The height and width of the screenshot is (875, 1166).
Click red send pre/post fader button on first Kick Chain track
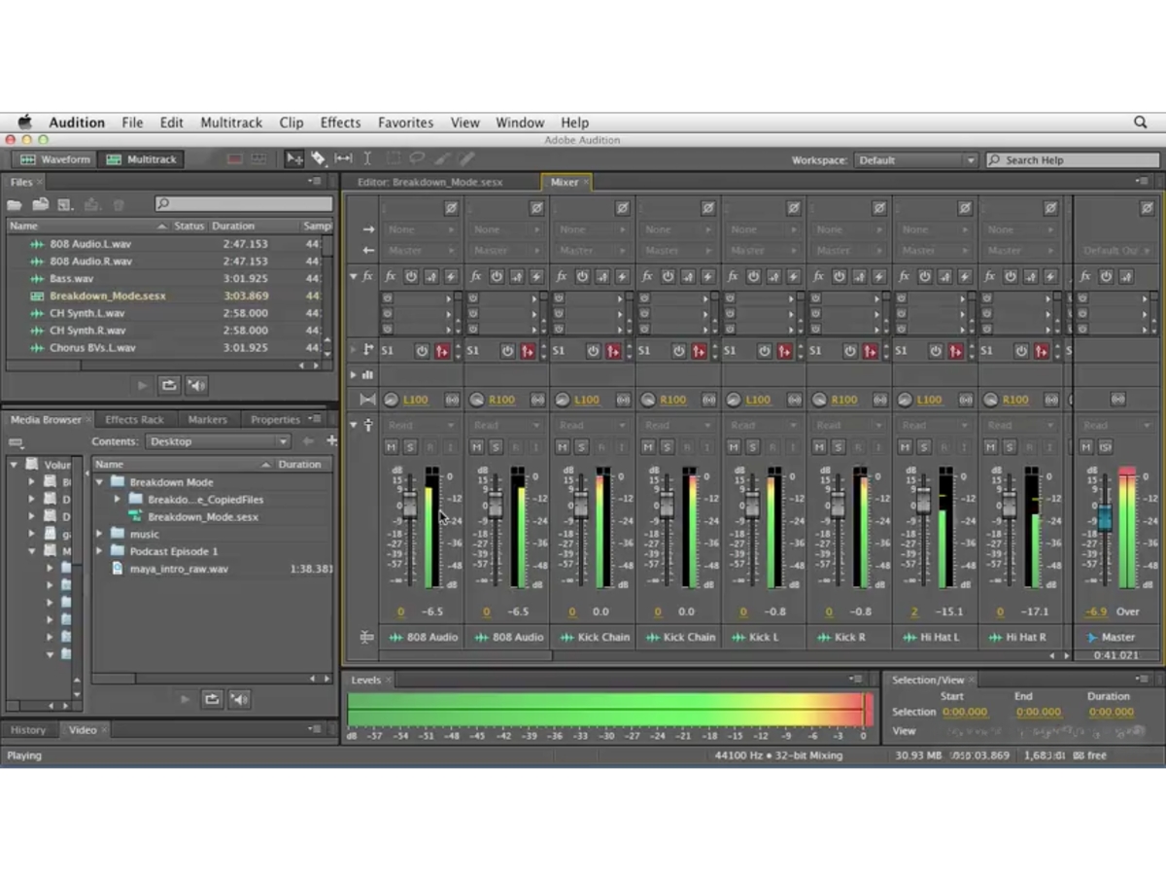[x=614, y=351]
